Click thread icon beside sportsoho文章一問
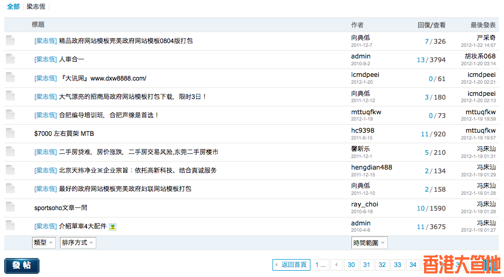 point(11,207)
